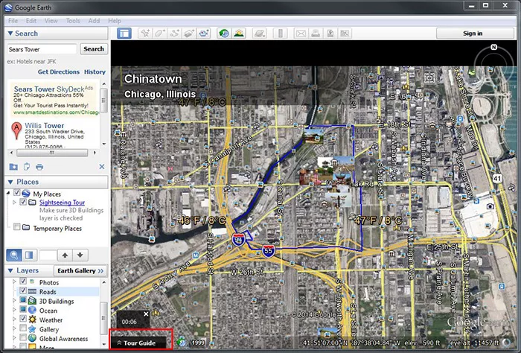Open Sears Tower SkyDeck ad link

(x=49, y=89)
